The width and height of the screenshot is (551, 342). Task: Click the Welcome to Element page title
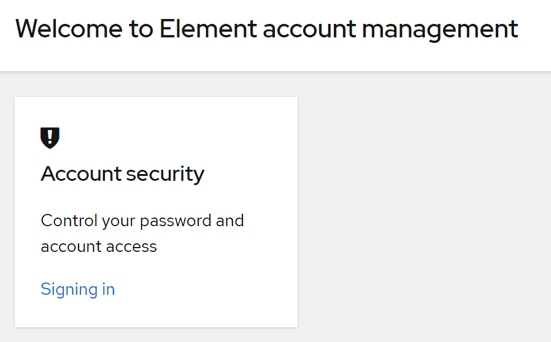[x=267, y=29]
